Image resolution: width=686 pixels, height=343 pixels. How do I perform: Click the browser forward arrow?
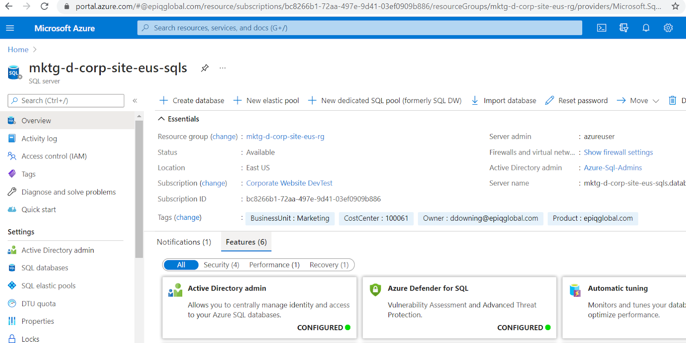coord(27,6)
